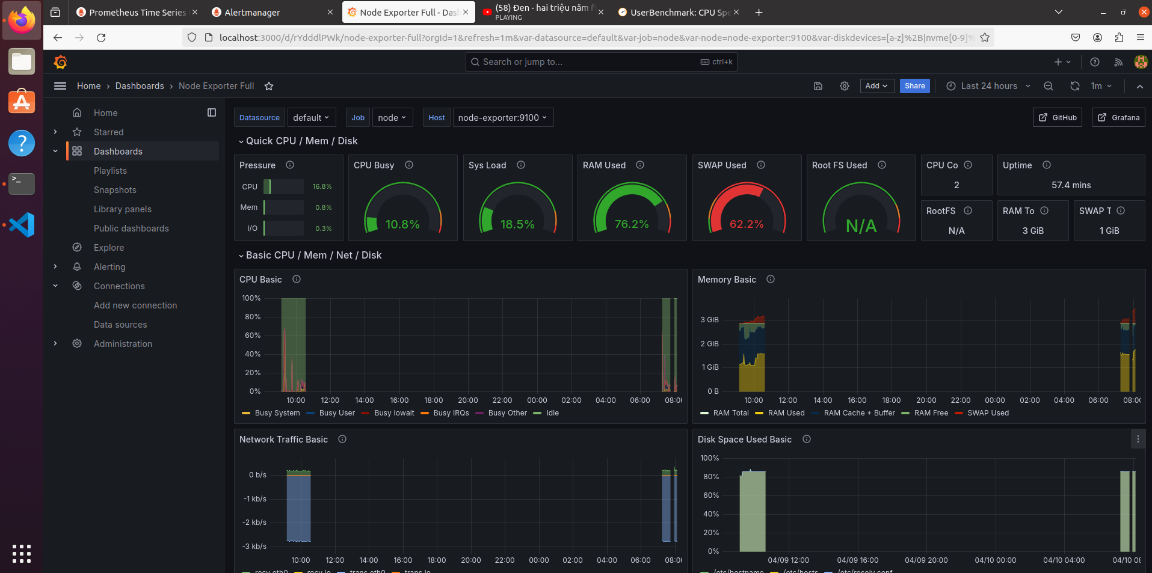This screenshot has height=573, width=1152.
Task: Expand the Administration section in sidebar
Action: (x=55, y=343)
